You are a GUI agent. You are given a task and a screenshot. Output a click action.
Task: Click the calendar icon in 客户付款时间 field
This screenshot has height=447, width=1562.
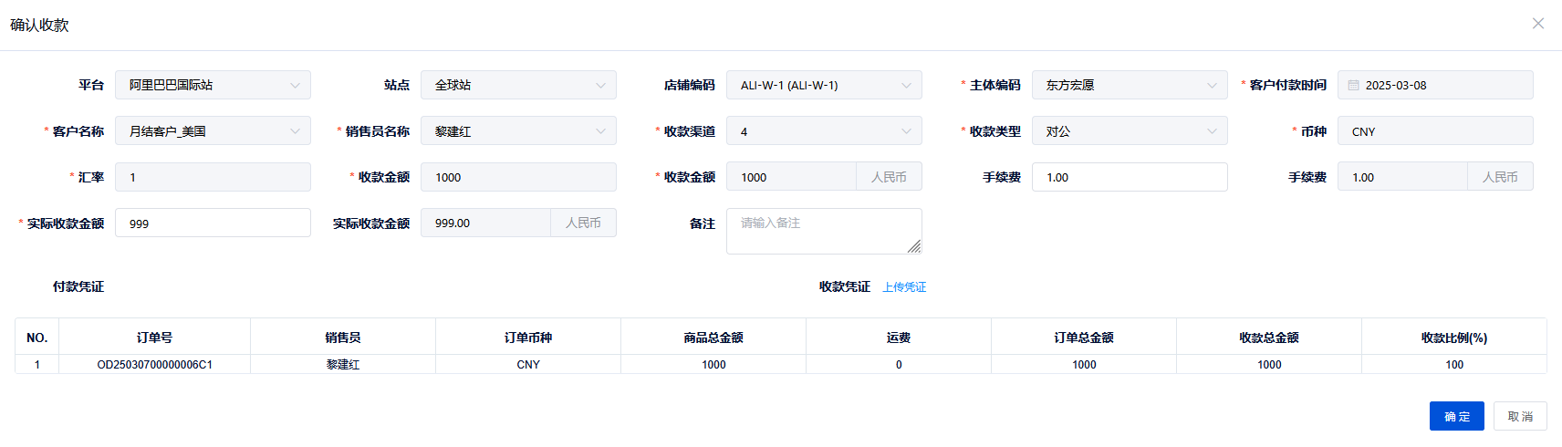coord(1354,86)
